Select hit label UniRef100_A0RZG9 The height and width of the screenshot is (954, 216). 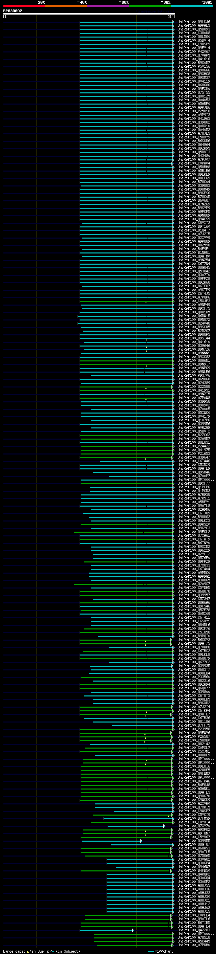tap(194, 427)
